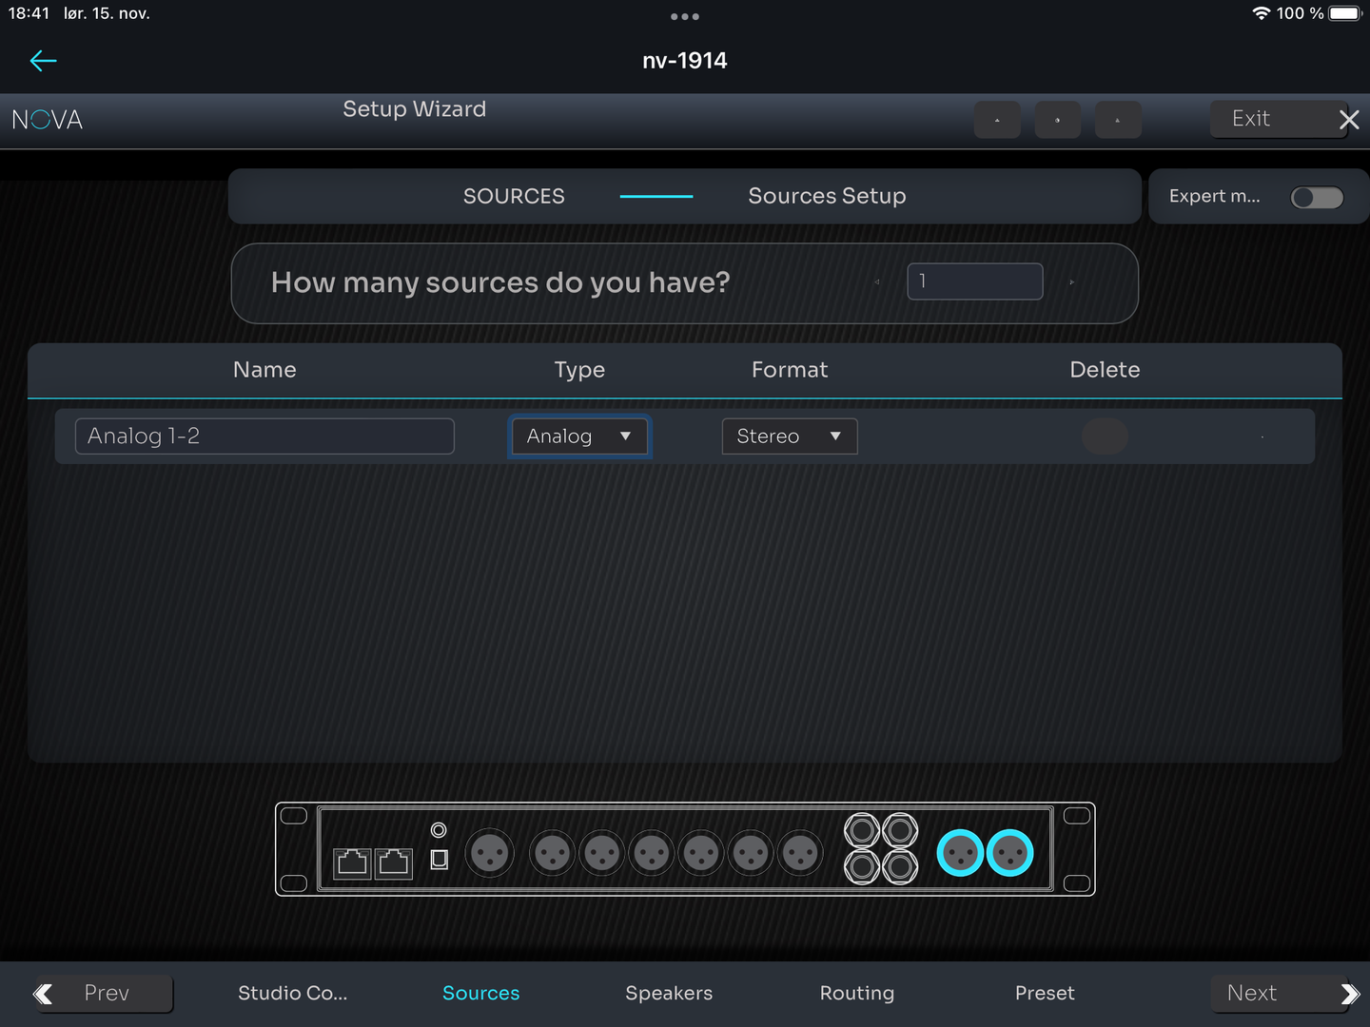Screen dimensions: 1370x1027
Task: Tap the 18:41 clock in status bar
Action: pyautogui.click(x=29, y=13)
